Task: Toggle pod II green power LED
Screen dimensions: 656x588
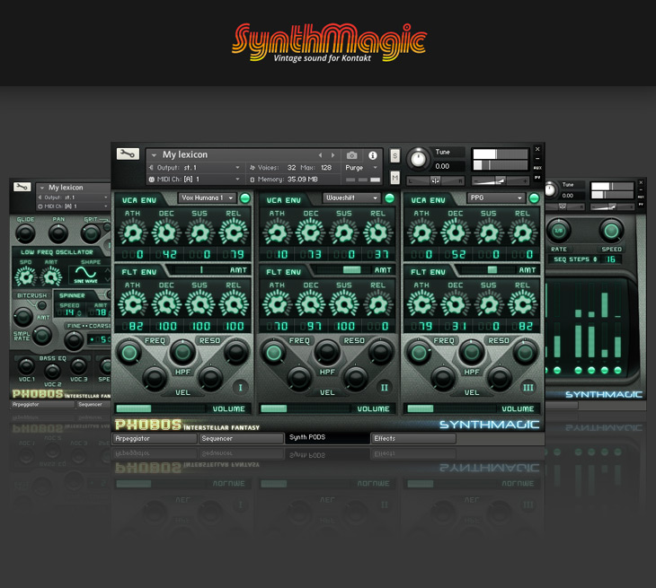Action: click(389, 198)
